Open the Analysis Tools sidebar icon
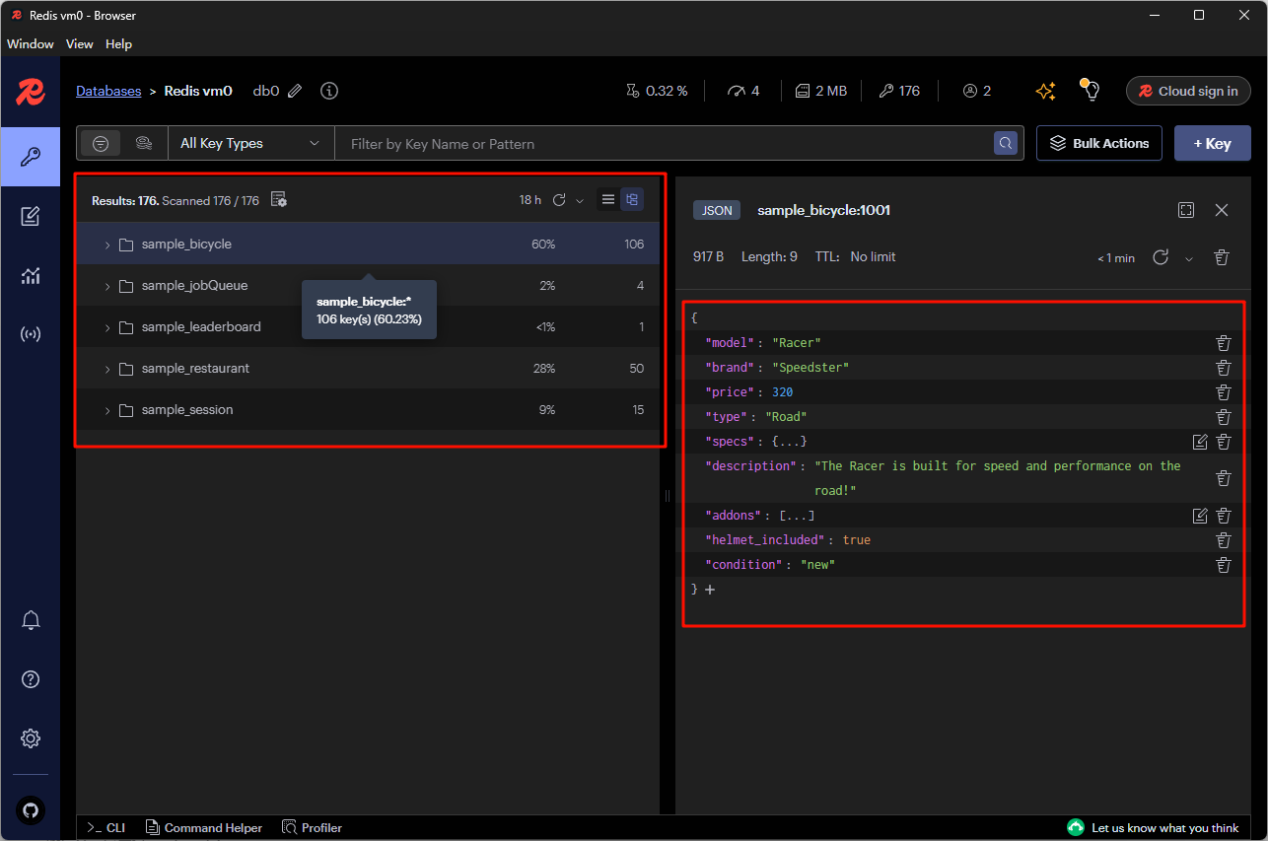This screenshot has height=841, width=1268. (x=31, y=275)
